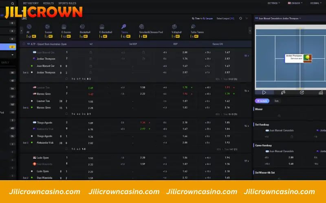Image resolution: width=326 pixels, height=203 pixels.
Task: Click the Set Winner-4th Set market heading
Action: click(265, 173)
